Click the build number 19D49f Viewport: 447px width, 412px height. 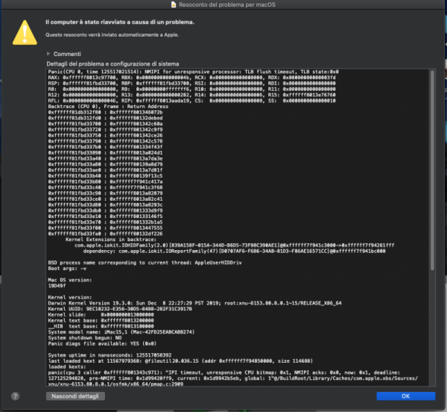tap(57, 286)
